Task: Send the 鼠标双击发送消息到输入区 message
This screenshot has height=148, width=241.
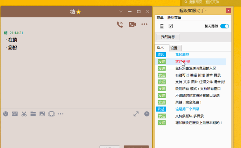Action: pos(162,68)
